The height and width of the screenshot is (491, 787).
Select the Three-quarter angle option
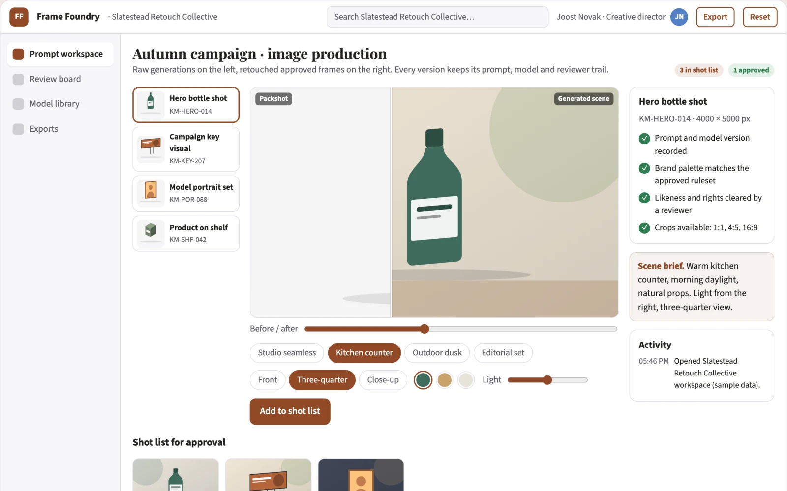pyautogui.click(x=322, y=380)
